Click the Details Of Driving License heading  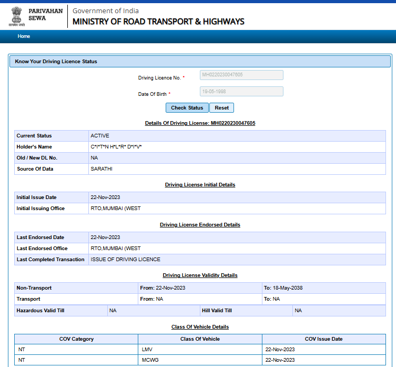(x=200, y=123)
